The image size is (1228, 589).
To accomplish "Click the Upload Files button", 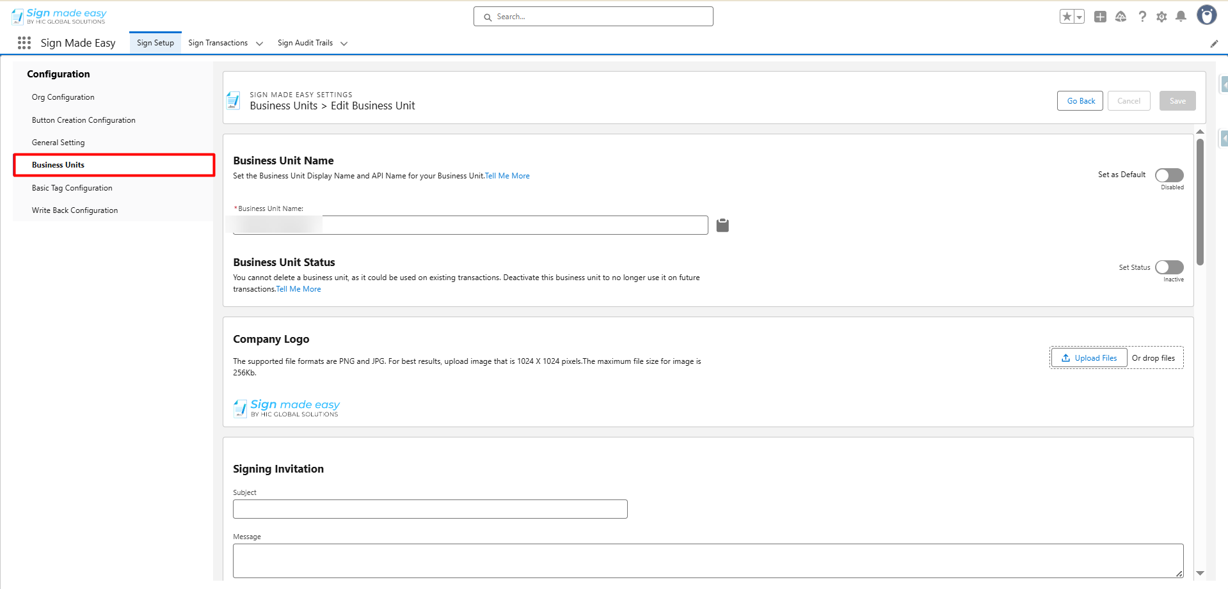I will point(1088,358).
